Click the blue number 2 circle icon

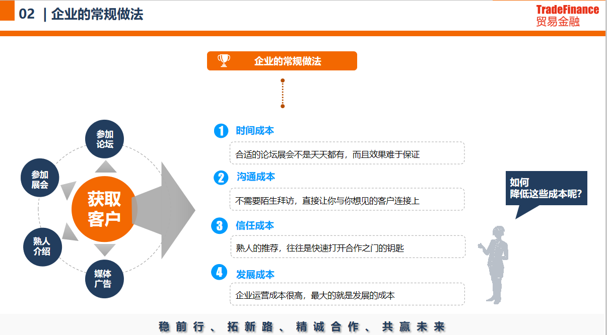tap(221, 178)
